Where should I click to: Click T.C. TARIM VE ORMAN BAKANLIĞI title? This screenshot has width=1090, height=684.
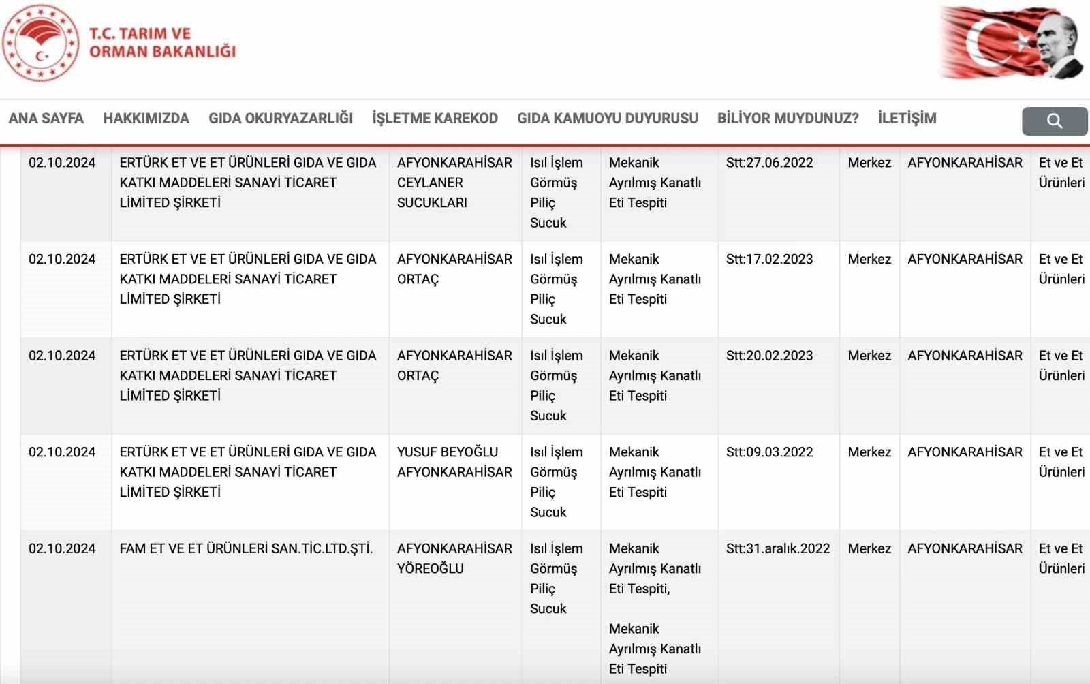coord(162,43)
